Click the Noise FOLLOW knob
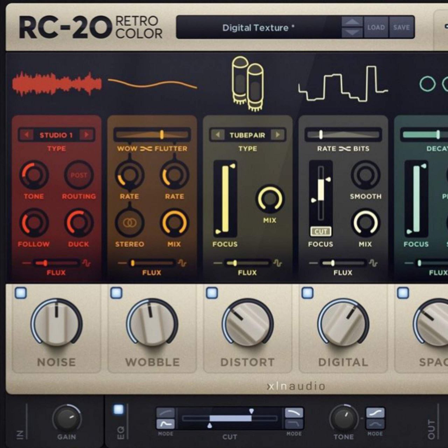448x448 pixels. pyautogui.click(x=34, y=223)
